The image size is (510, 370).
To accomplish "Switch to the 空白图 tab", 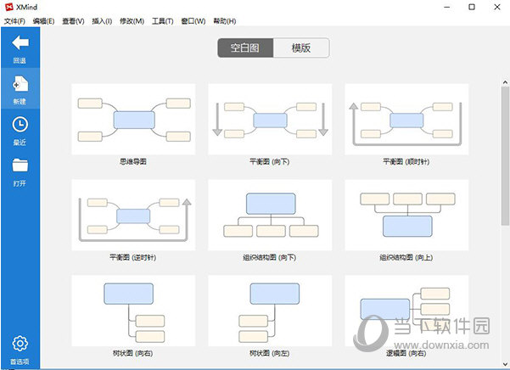I will (245, 48).
